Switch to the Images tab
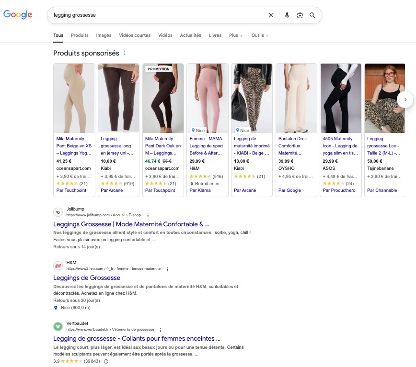The height and width of the screenshot is (367, 416). click(104, 35)
